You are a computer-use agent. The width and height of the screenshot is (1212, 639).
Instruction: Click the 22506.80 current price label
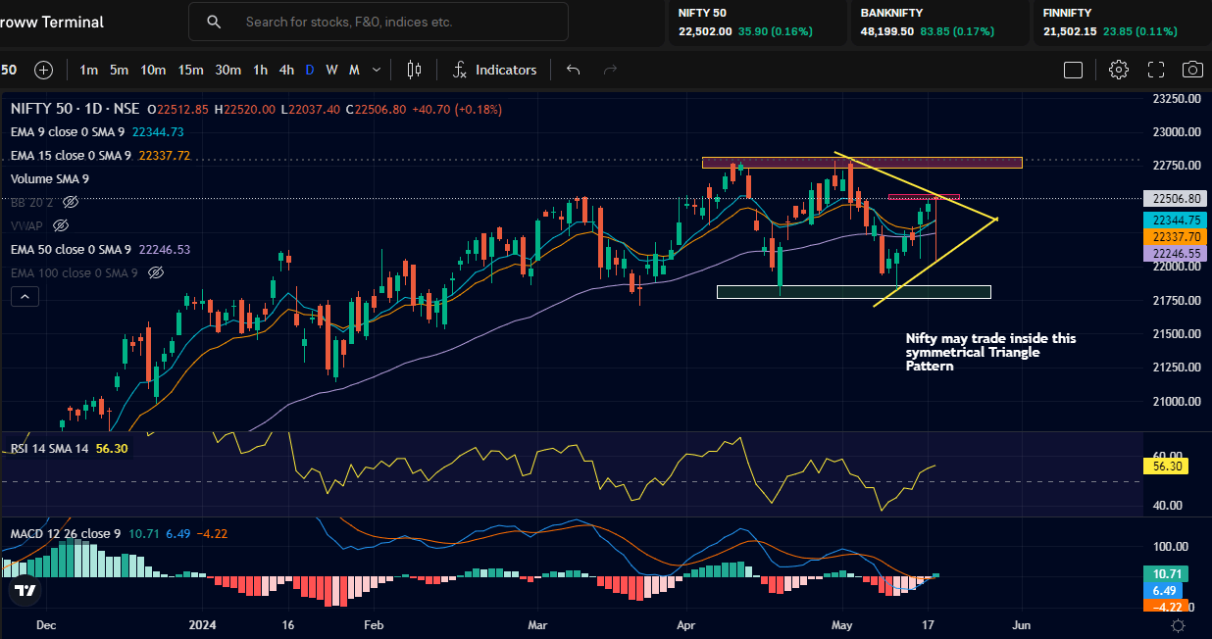click(x=1173, y=198)
